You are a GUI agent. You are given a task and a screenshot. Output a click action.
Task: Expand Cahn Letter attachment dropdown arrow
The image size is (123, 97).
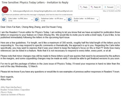[x=32, y=20]
